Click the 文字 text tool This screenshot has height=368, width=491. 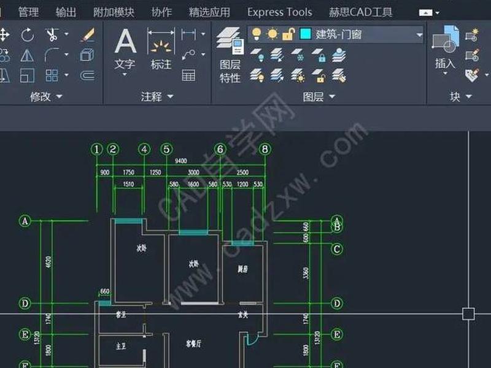coord(125,49)
